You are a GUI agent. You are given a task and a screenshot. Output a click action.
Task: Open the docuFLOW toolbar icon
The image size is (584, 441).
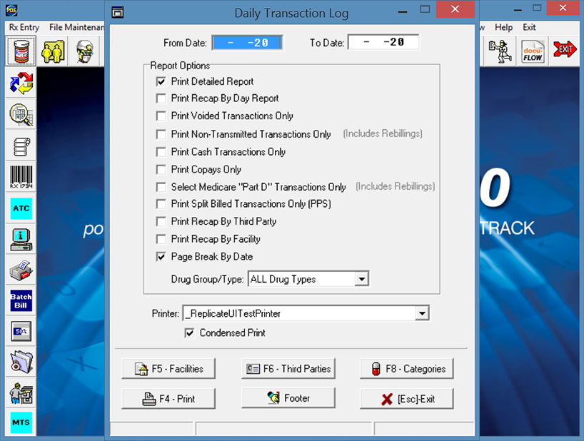(533, 51)
